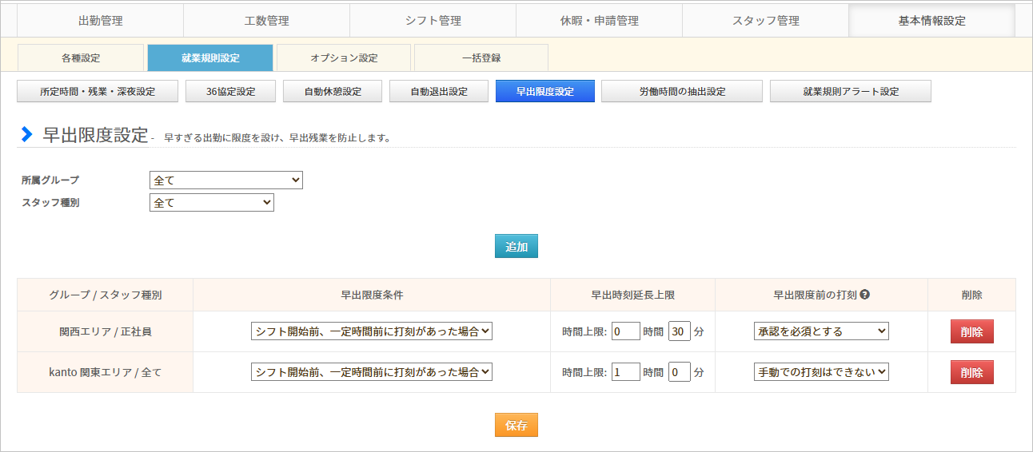
Task: Click the hours field in kanto row
Action: (x=625, y=372)
